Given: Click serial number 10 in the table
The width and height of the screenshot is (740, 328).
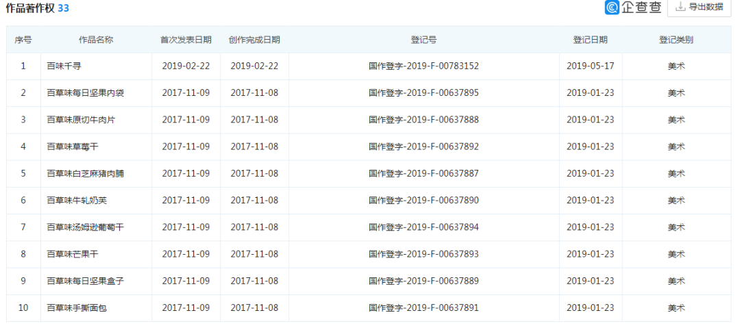Looking at the screenshot, I should (23, 308).
